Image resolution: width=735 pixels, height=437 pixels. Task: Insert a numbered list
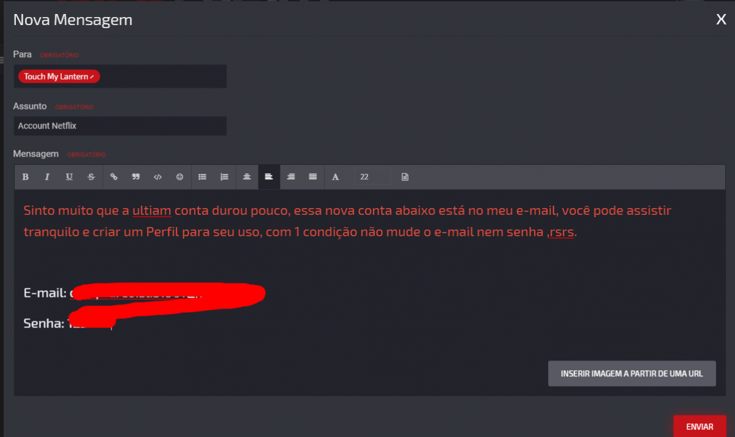pos(224,177)
